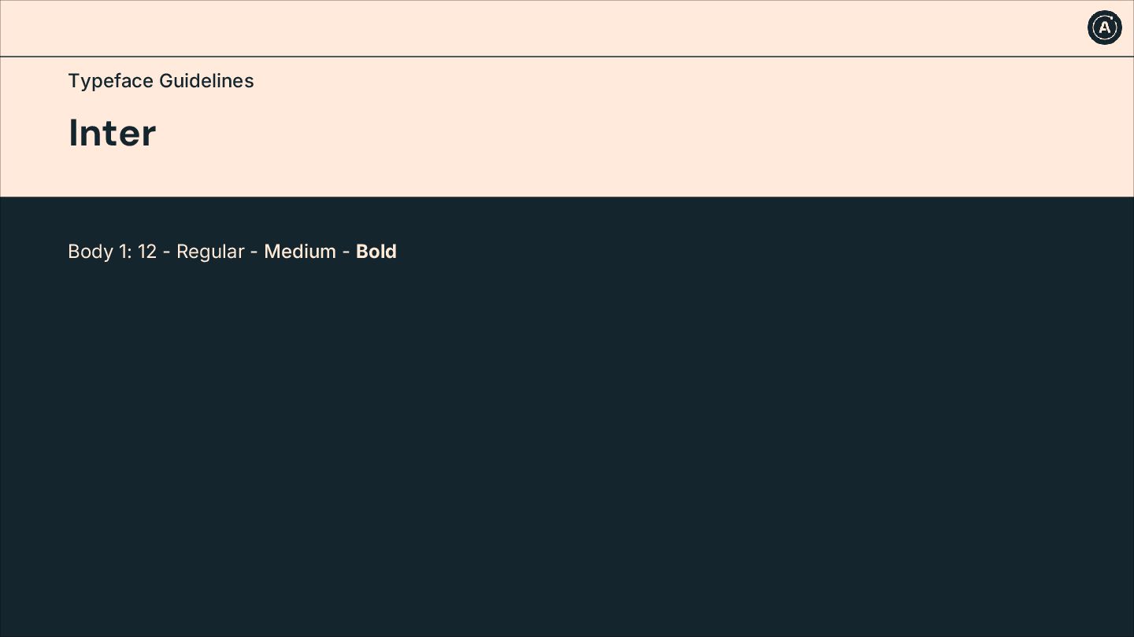The height and width of the screenshot is (637, 1134).
Task: Select the word "Medium" weight label
Action: (x=300, y=252)
